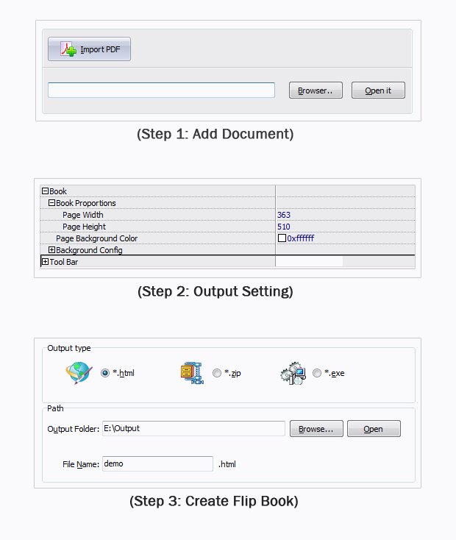Click the globe HTML output icon

79,373
